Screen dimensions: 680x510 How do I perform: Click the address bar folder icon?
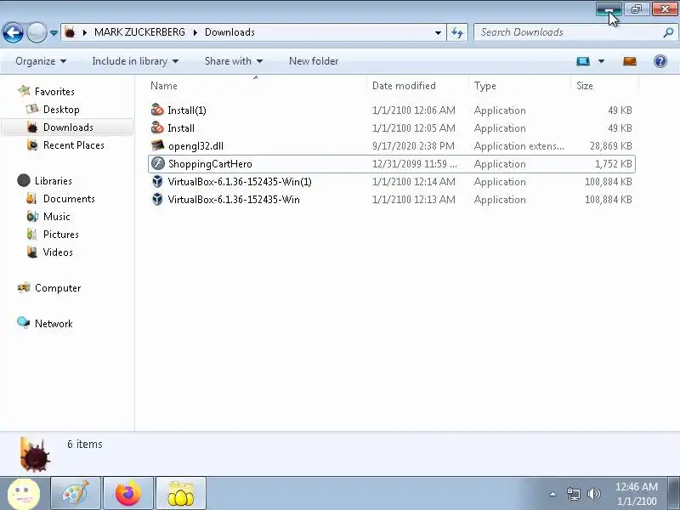tap(71, 32)
